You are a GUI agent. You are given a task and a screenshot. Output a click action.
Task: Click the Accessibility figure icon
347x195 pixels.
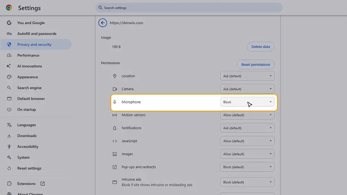[9, 147]
